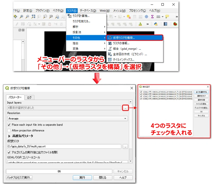Click the 閉じる close button
Viewport: 212px width, 184px height.
103,178
